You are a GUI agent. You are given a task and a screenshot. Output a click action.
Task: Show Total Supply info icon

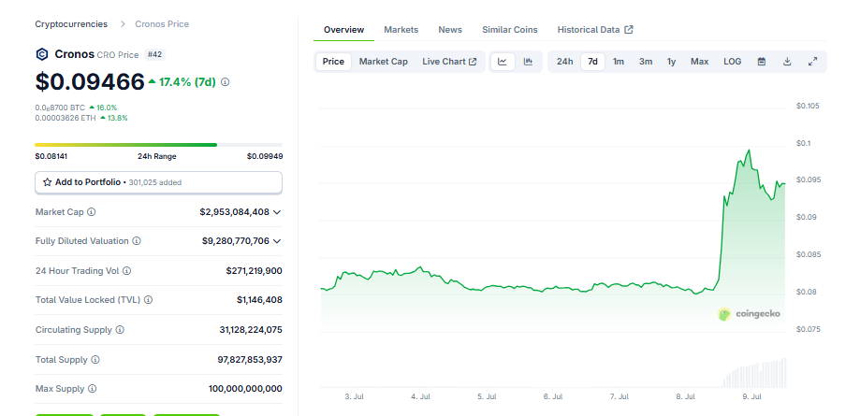(x=95, y=360)
